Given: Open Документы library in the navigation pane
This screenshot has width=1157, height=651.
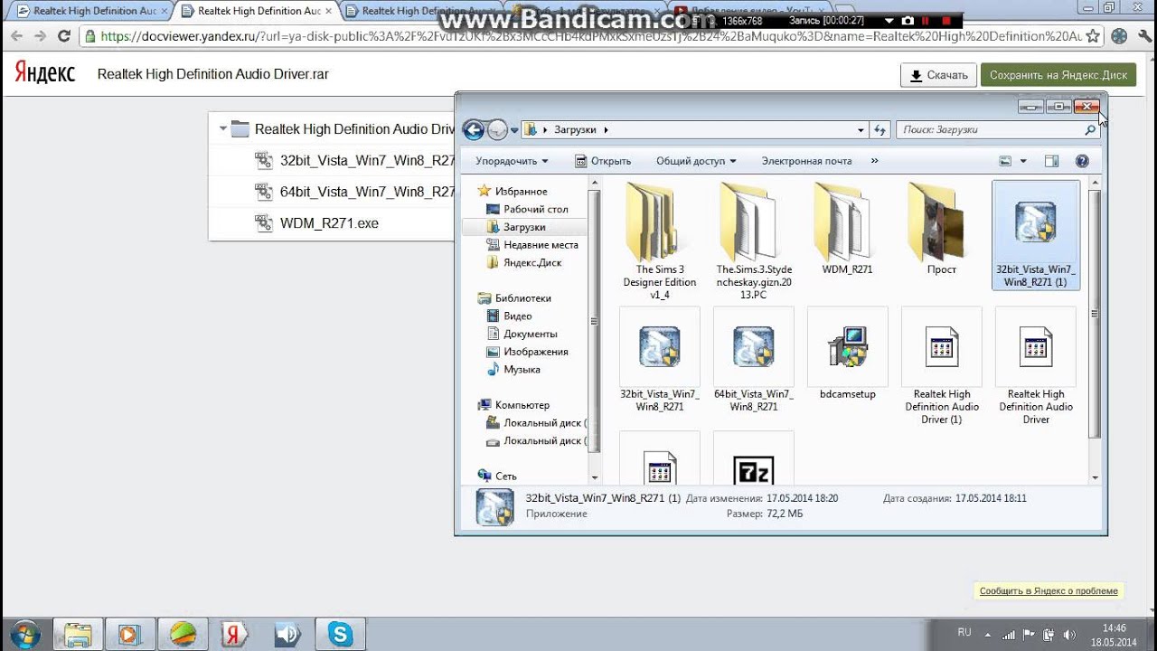Looking at the screenshot, I should click(x=522, y=335).
